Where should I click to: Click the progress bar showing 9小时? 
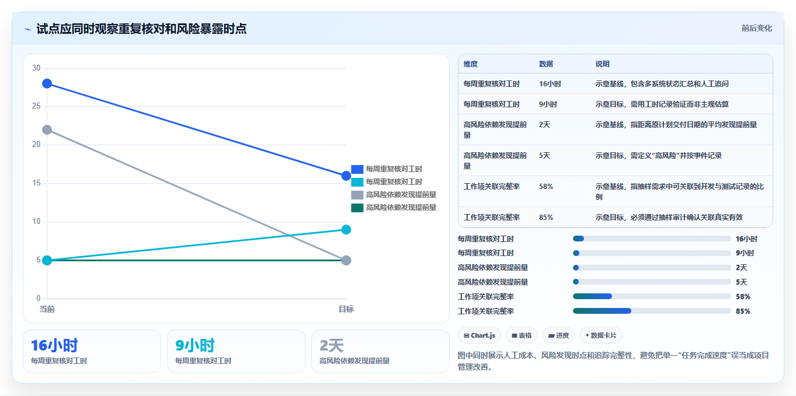click(652, 253)
